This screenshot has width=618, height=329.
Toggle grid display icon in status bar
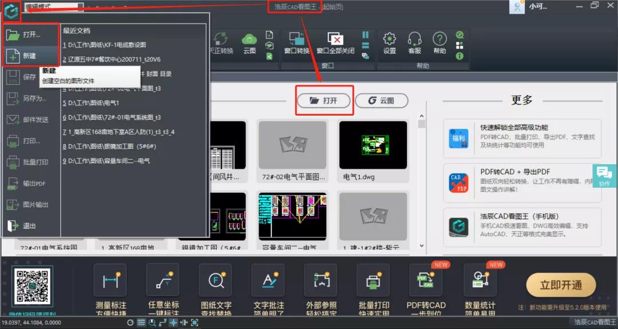141,323
